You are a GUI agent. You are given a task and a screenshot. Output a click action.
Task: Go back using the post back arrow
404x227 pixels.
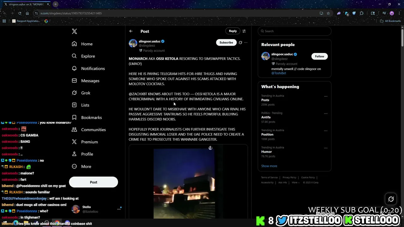131,31
